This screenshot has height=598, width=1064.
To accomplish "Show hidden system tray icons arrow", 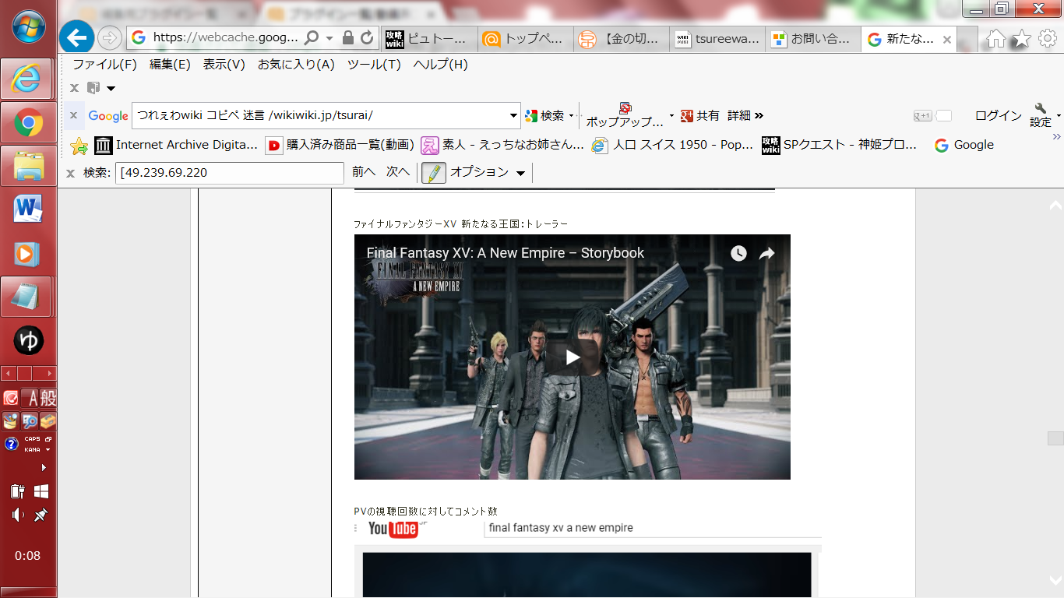I will (x=44, y=468).
